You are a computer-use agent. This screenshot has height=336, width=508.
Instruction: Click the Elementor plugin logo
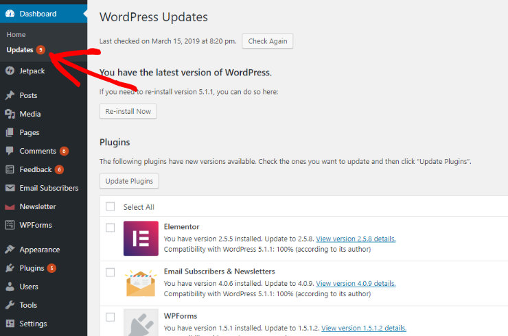[141, 238]
